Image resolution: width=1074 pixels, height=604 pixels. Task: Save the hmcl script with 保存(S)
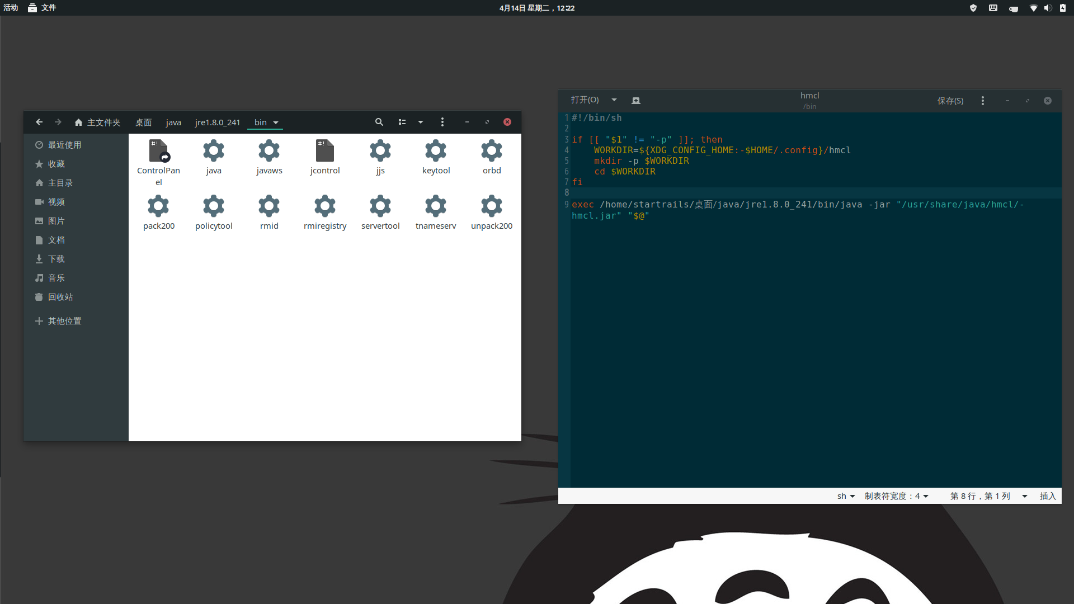tap(950, 100)
